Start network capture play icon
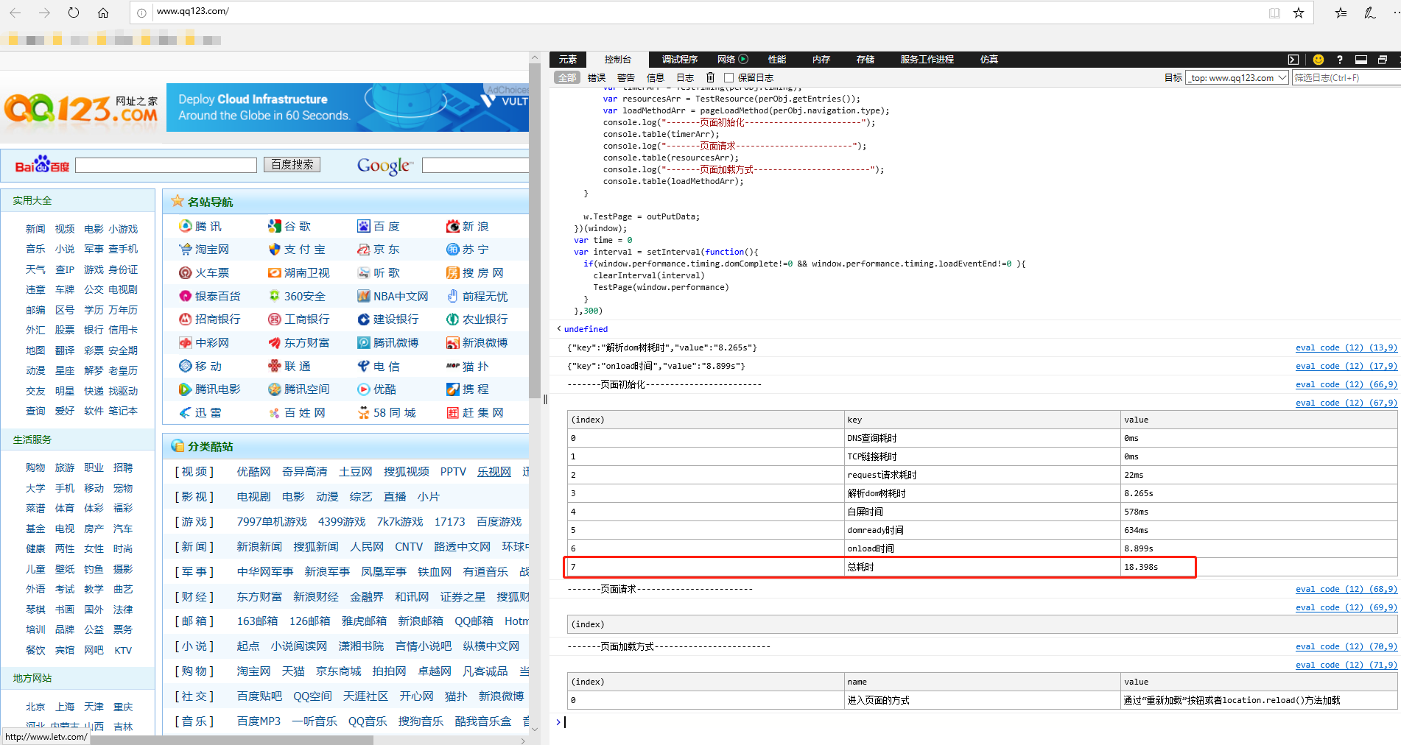1401x745 pixels. pos(743,59)
